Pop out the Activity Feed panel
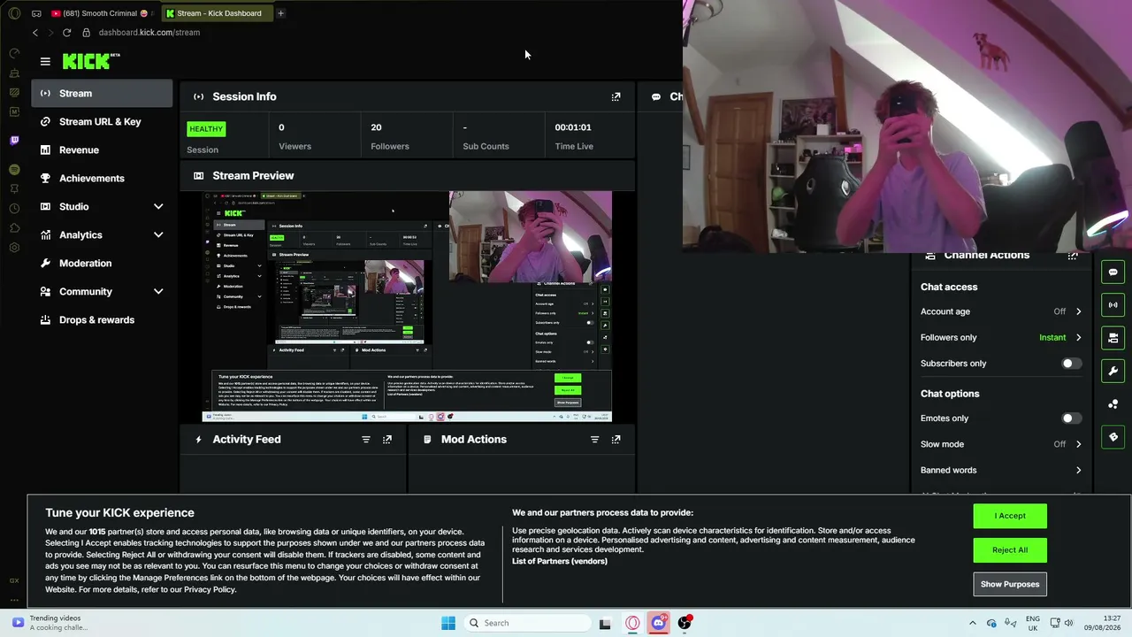This screenshot has width=1132, height=637. click(x=386, y=439)
